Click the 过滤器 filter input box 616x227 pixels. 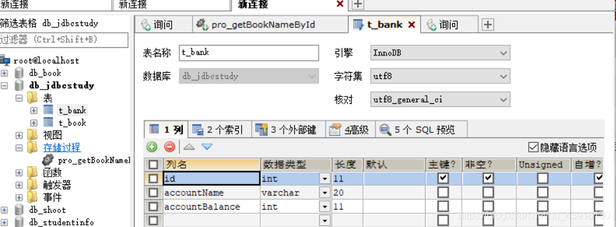[64, 40]
